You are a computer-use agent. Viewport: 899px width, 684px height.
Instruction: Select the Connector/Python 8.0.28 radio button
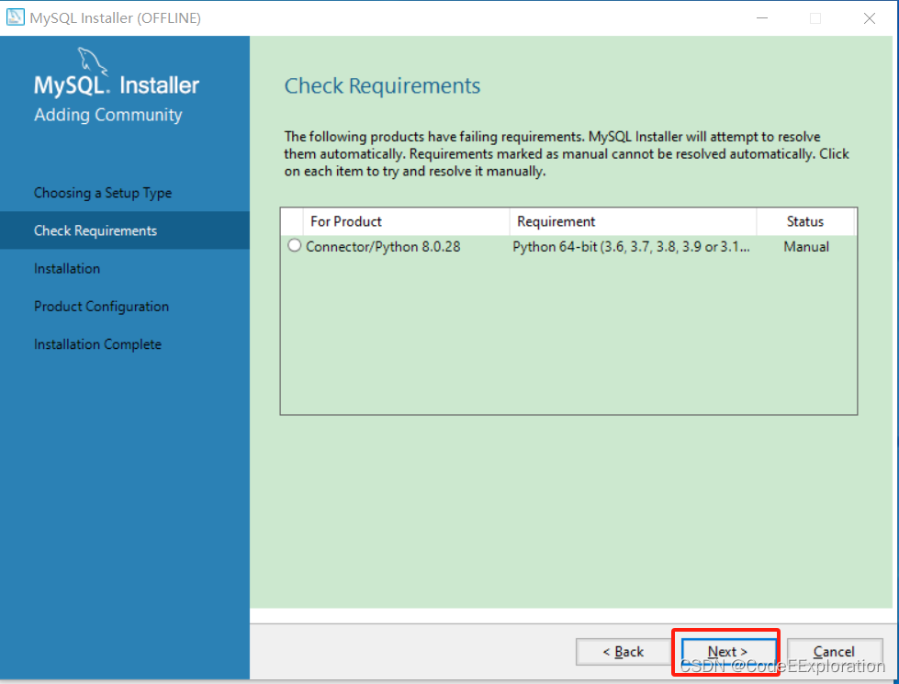pos(294,246)
